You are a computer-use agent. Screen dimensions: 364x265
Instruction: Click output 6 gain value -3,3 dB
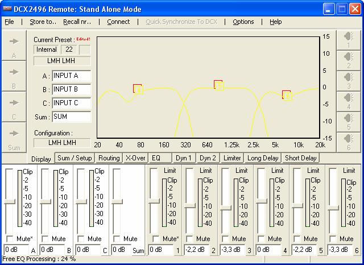(x=340, y=250)
